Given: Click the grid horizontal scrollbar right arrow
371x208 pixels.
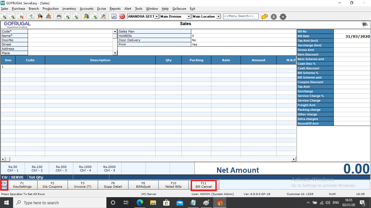Looking at the screenshot, I should (294, 159).
